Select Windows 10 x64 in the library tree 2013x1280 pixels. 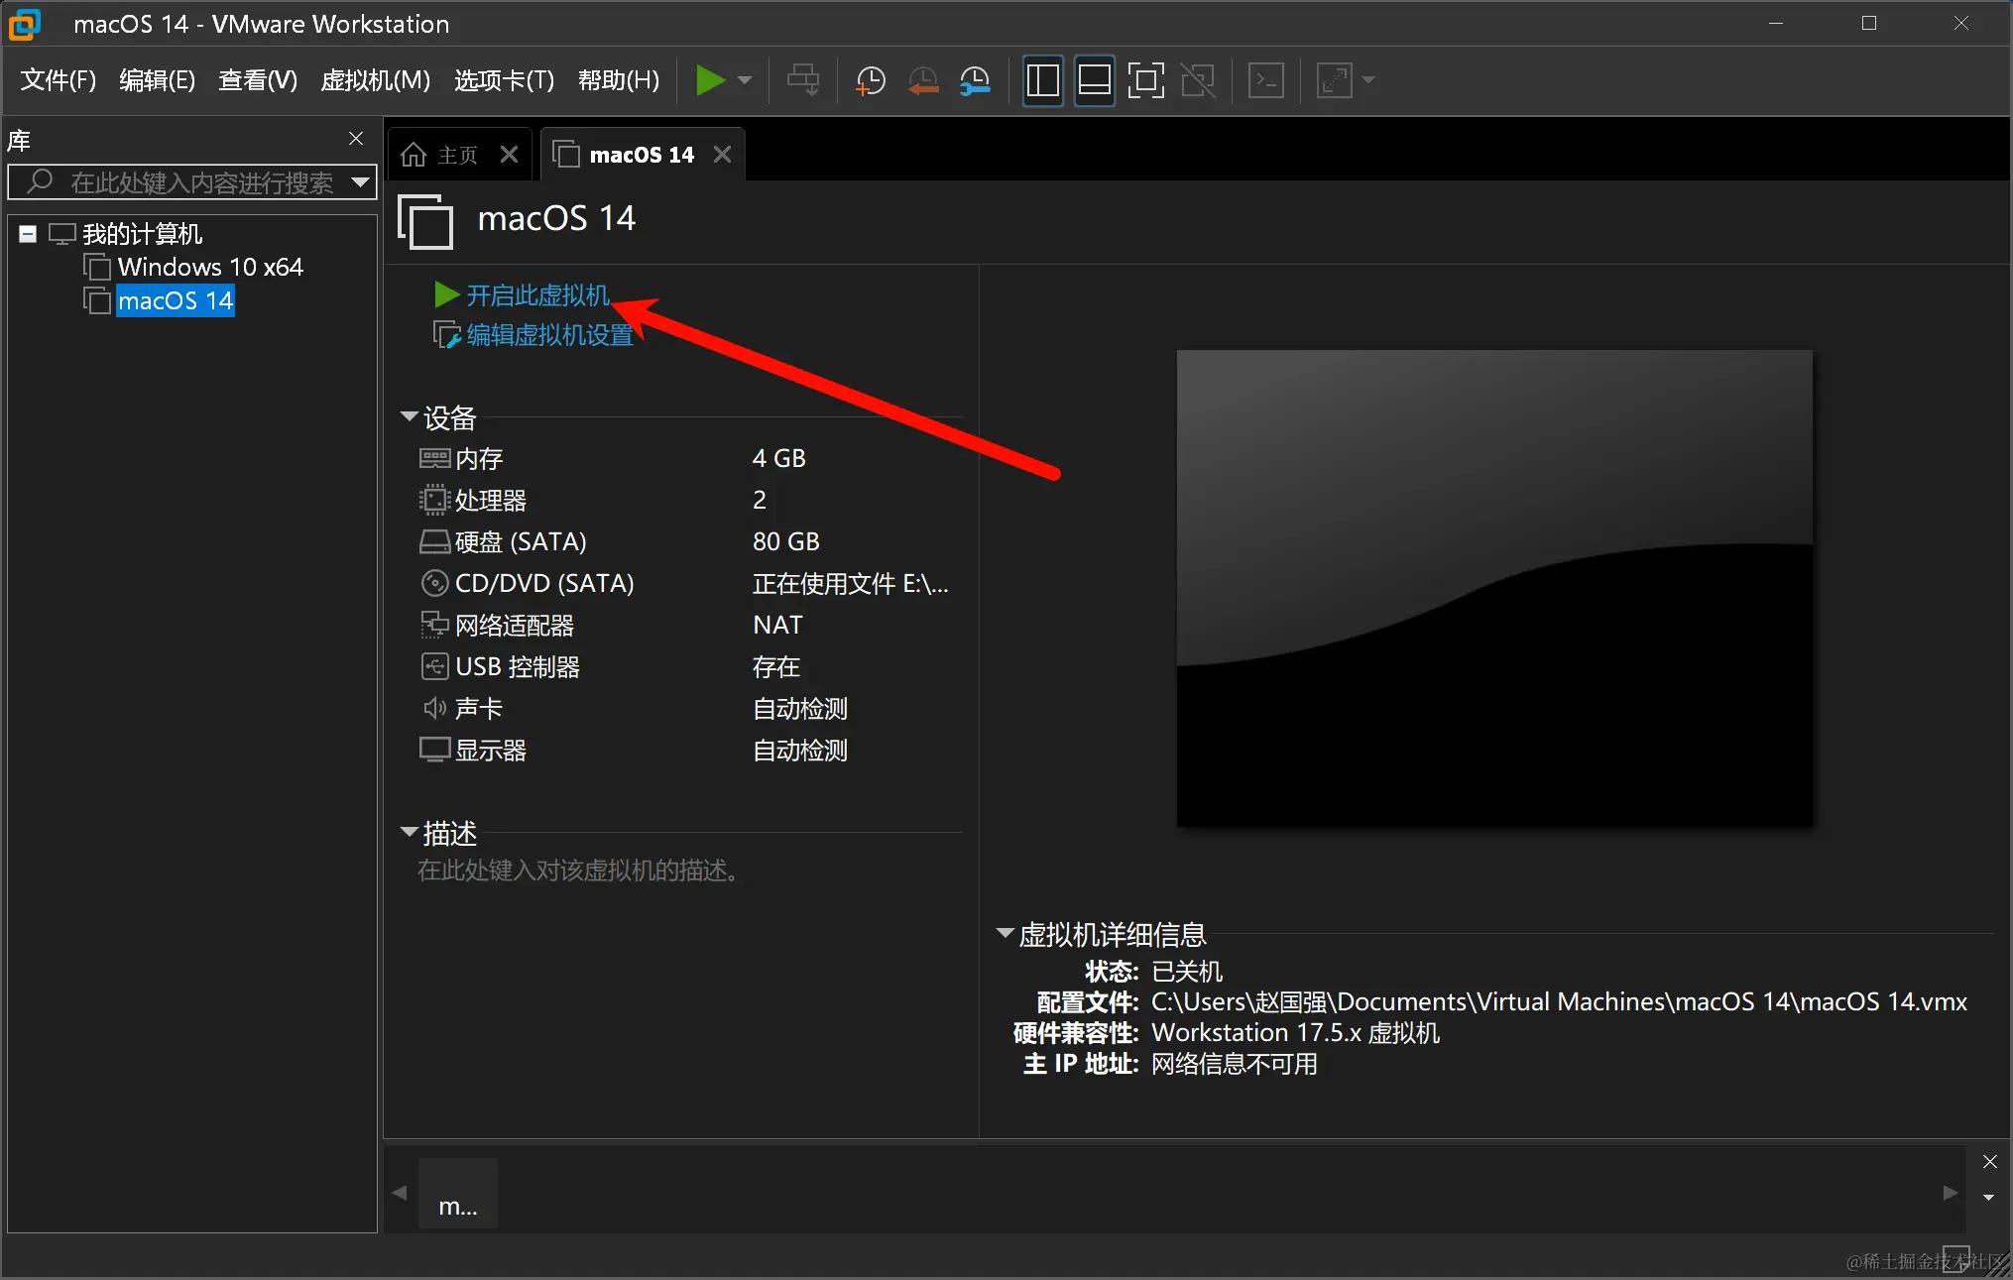(210, 266)
